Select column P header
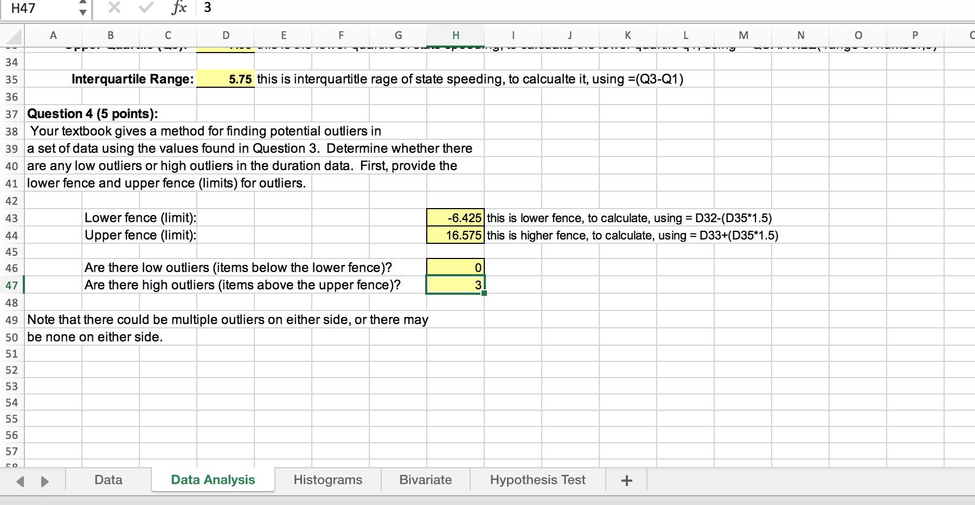This screenshot has height=505, width=975. click(x=915, y=36)
